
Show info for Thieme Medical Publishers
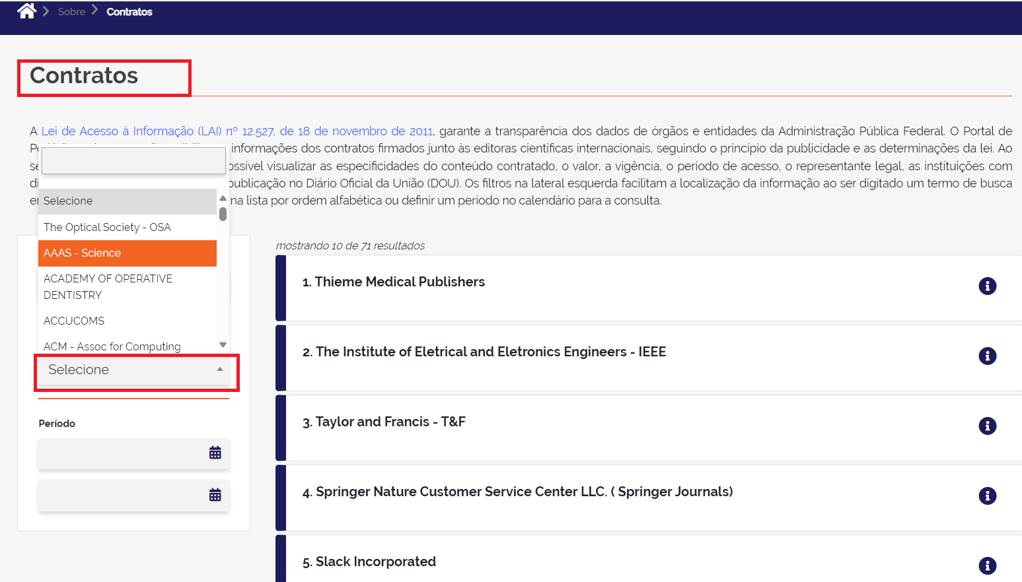987,286
